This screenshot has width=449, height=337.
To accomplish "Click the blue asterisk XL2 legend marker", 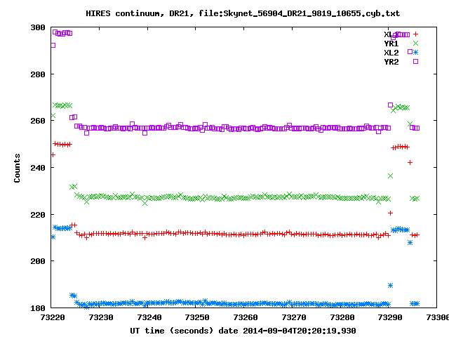I will coord(415,52).
